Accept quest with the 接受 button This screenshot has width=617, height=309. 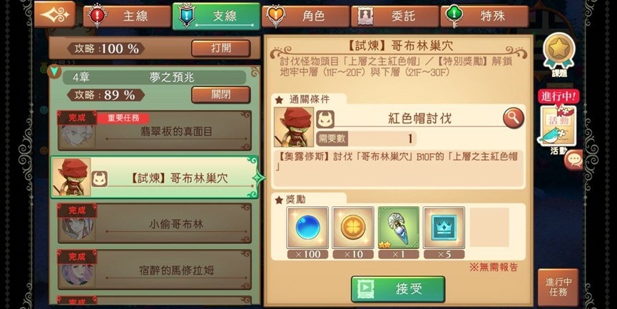click(x=398, y=289)
